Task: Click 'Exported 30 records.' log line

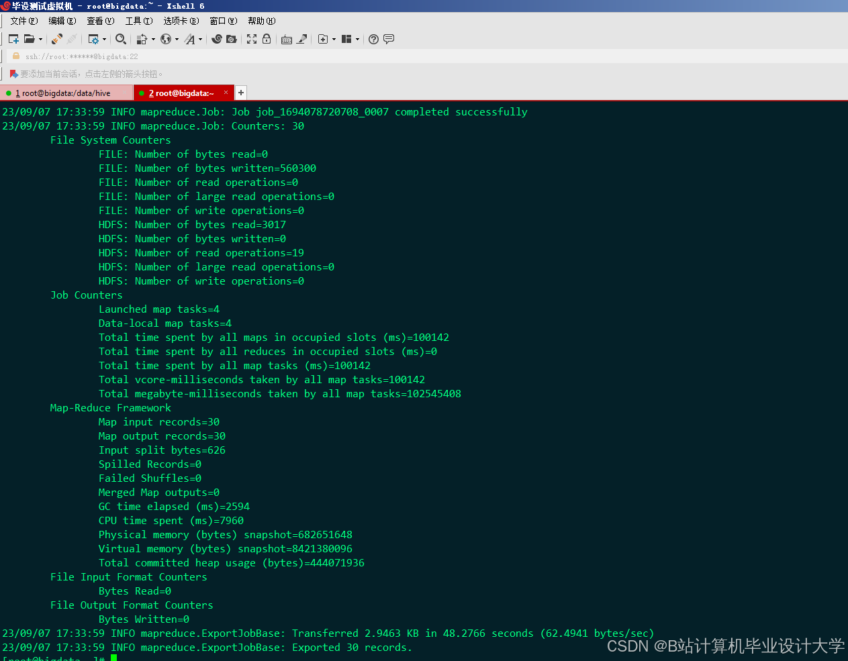Action: [x=207, y=648]
